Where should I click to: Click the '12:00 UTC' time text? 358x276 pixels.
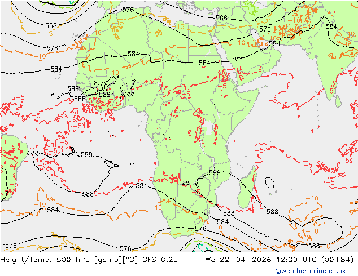click(296, 260)
